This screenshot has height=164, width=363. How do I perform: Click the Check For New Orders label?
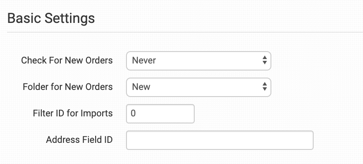(x=67, y=60)
